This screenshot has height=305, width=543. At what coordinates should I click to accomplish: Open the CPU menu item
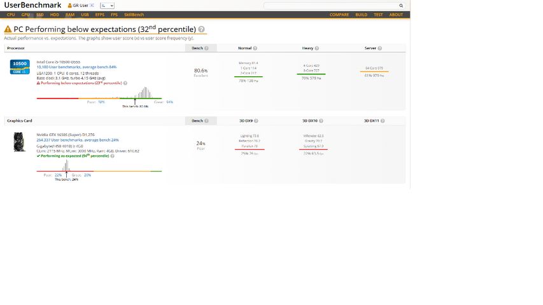11,15
